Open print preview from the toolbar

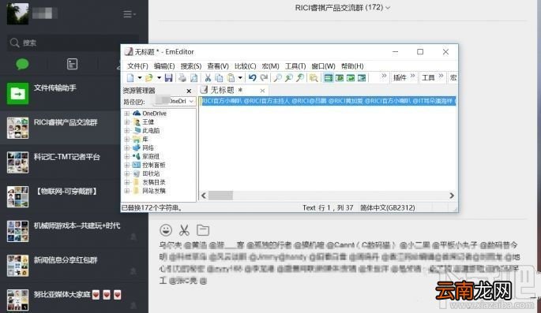click(x=194, y=78)
